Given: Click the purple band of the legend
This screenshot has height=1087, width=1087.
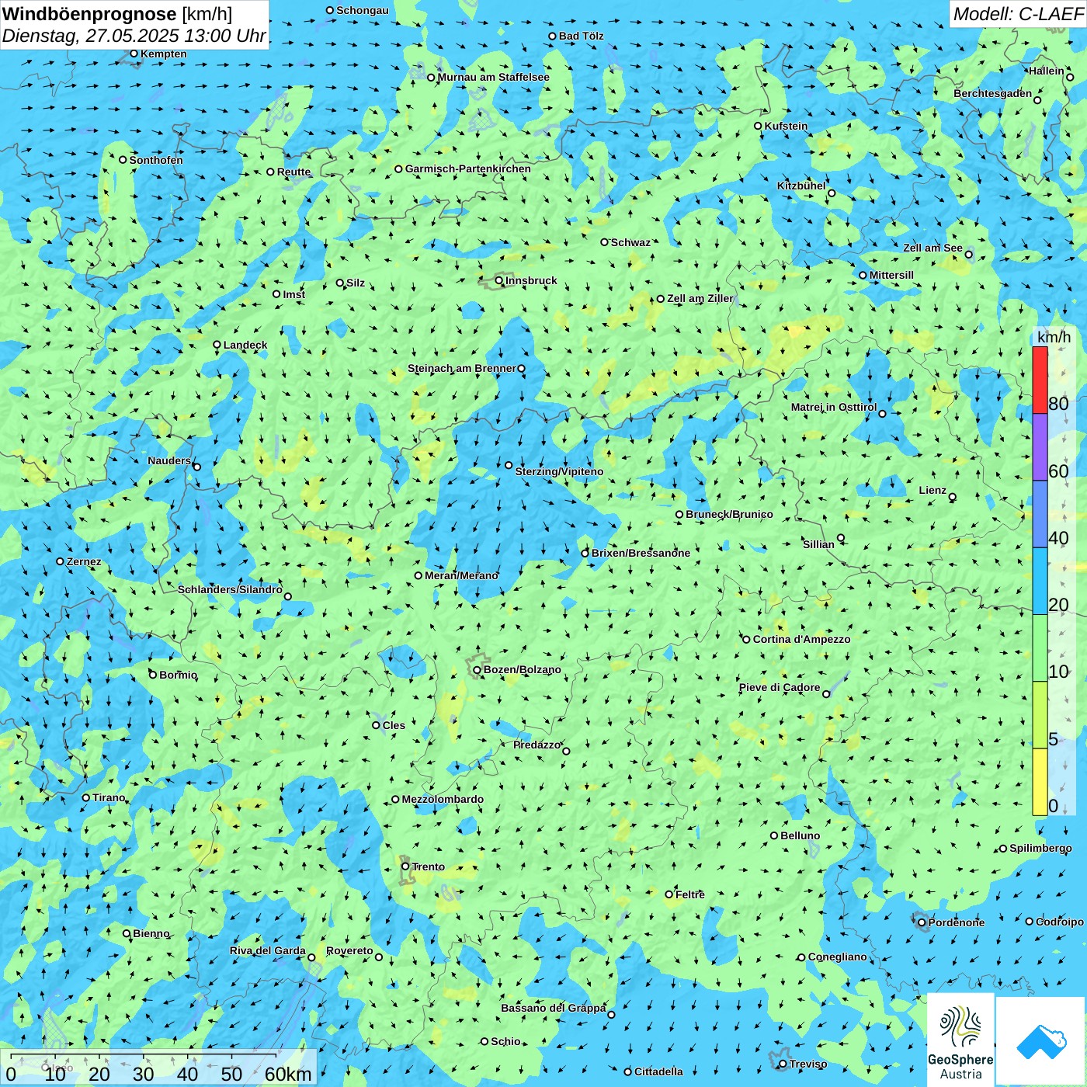Looking at the screenshot, I should click(1040, 447).
